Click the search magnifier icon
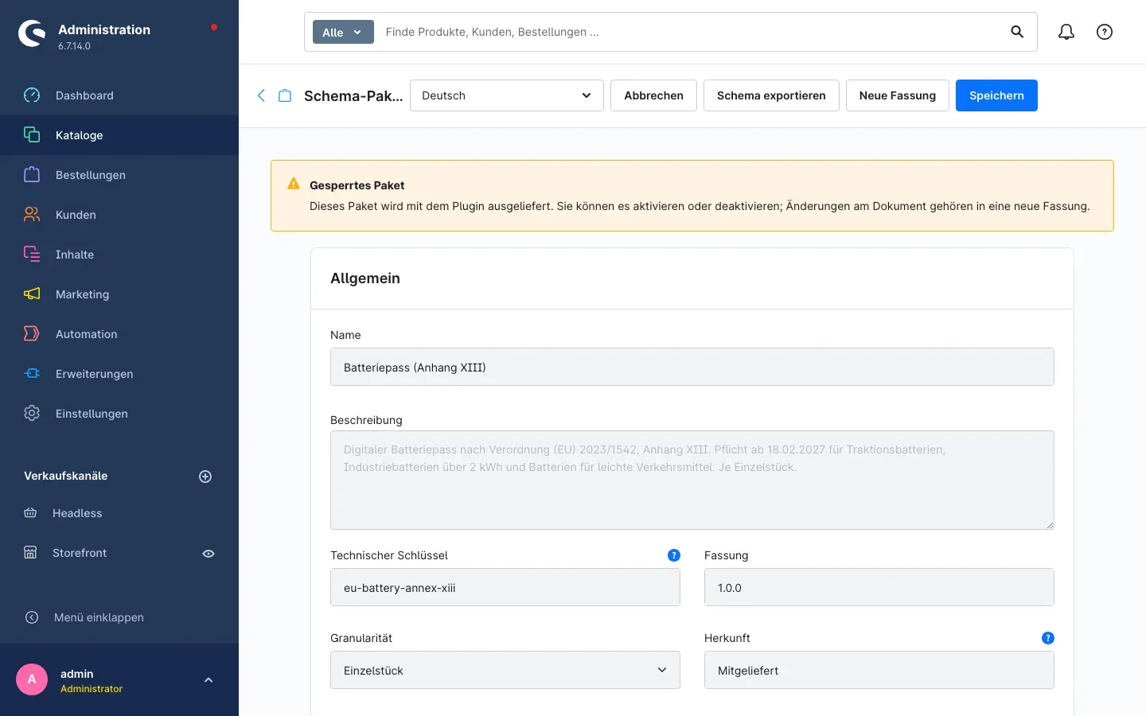Viewport: 1146px width, 716px height. [x=1017, y=32]
